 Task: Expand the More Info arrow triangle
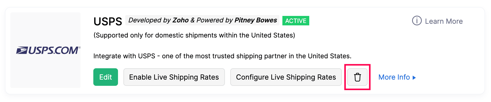[414, 78]
